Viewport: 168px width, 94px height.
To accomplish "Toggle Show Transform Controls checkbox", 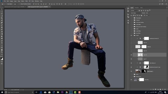I will click(20, 4).
